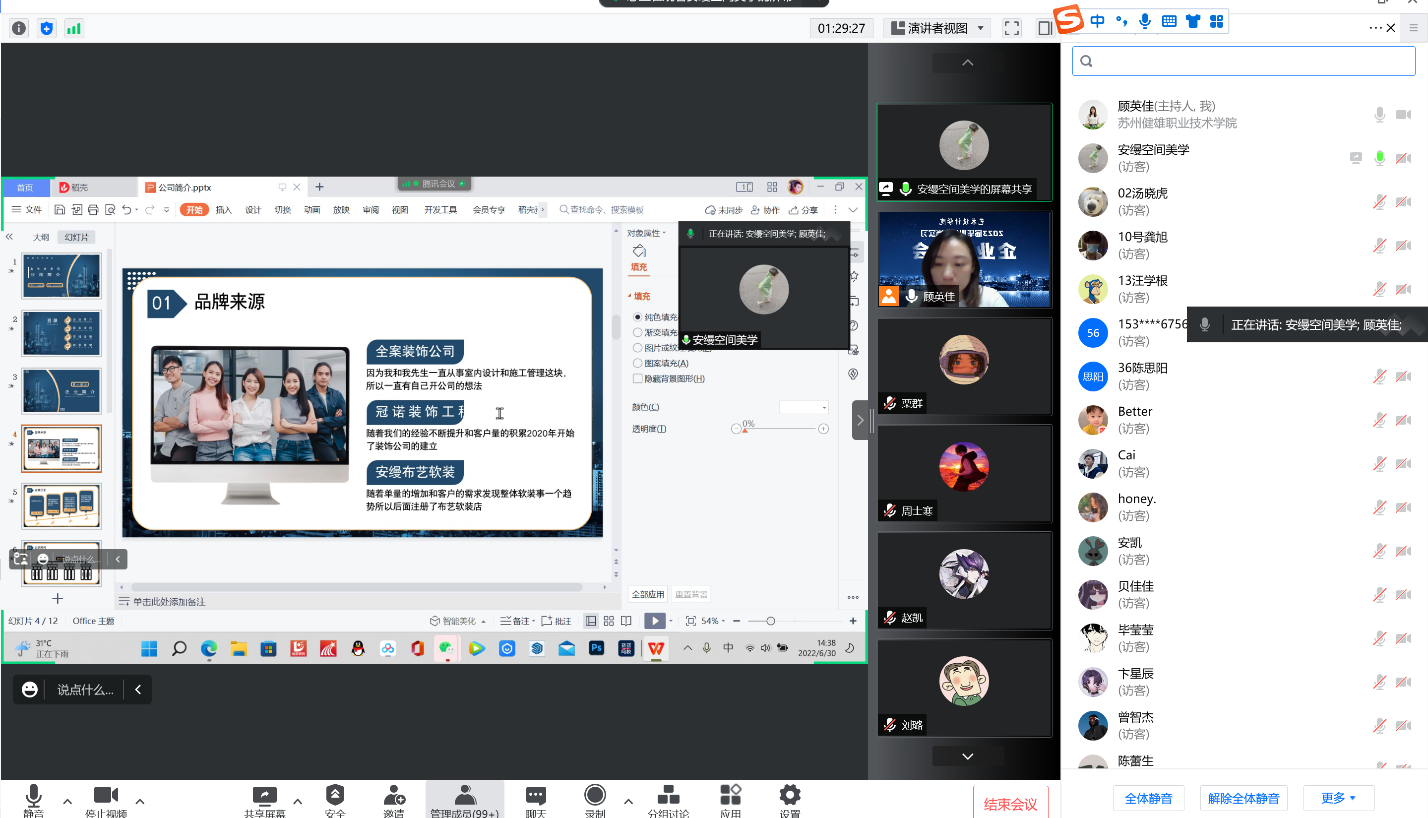Viewport: 1428px width, 818px height.
Task: Click the 结束会议 button
Action: click(1010, 804)
